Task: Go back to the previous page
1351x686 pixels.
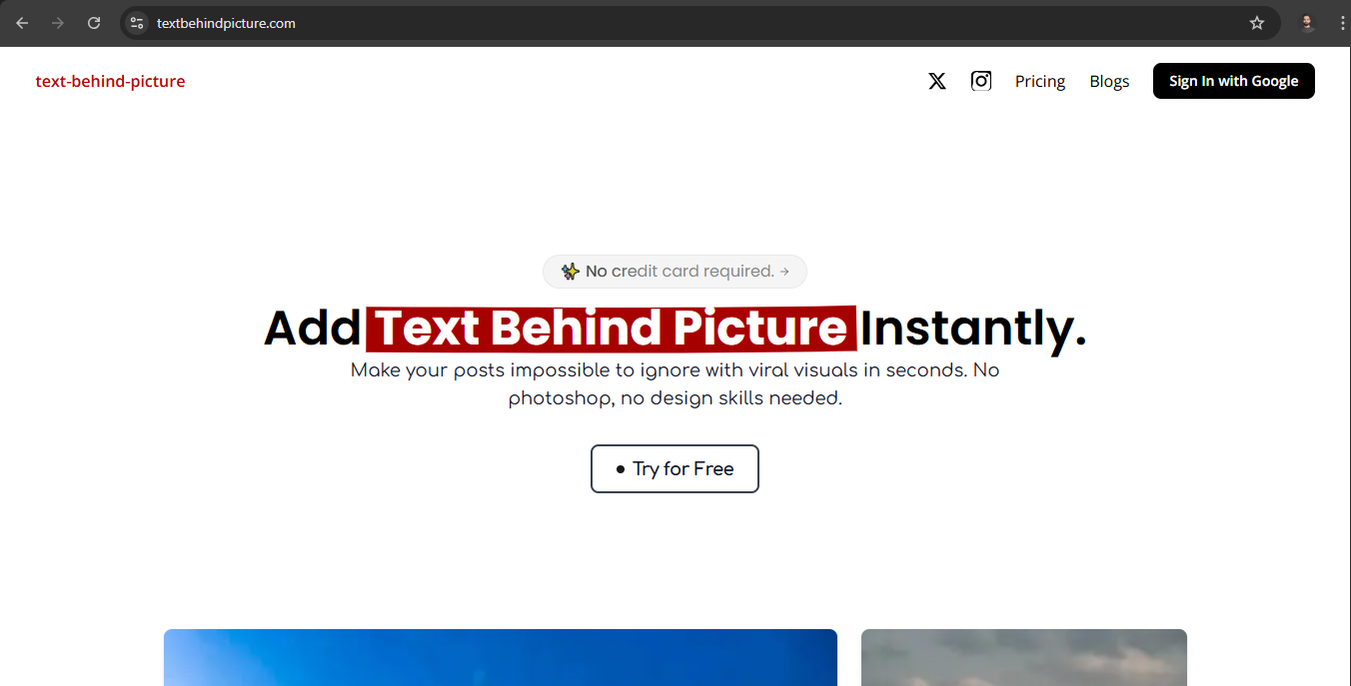Action: [x=22, y=23]
